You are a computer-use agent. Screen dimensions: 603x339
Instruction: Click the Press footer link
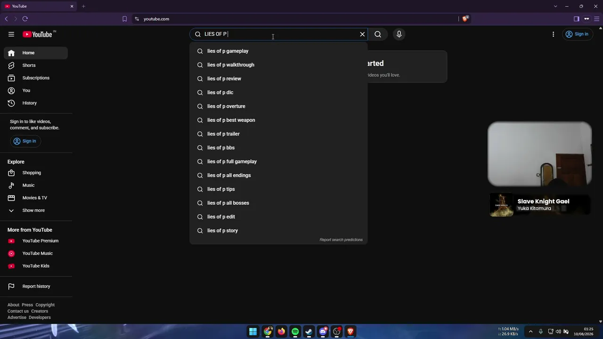[x=27, y=305]
